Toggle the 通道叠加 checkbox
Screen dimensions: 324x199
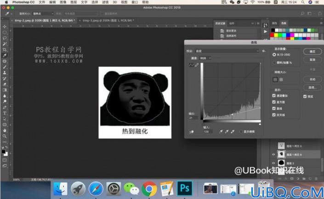coord(274,96)
